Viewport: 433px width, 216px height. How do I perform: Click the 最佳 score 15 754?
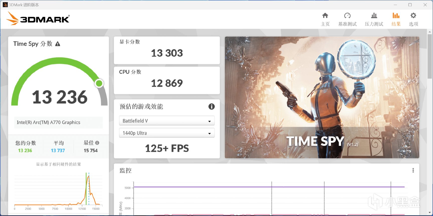(91, 150)
